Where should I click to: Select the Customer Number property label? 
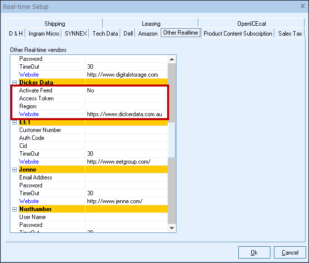pyautogui.click(x=40, y=130)
